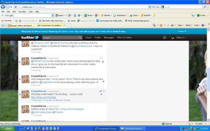210x131 pixels.
Task: Open the File menu
Action: [x=3, y=12]
